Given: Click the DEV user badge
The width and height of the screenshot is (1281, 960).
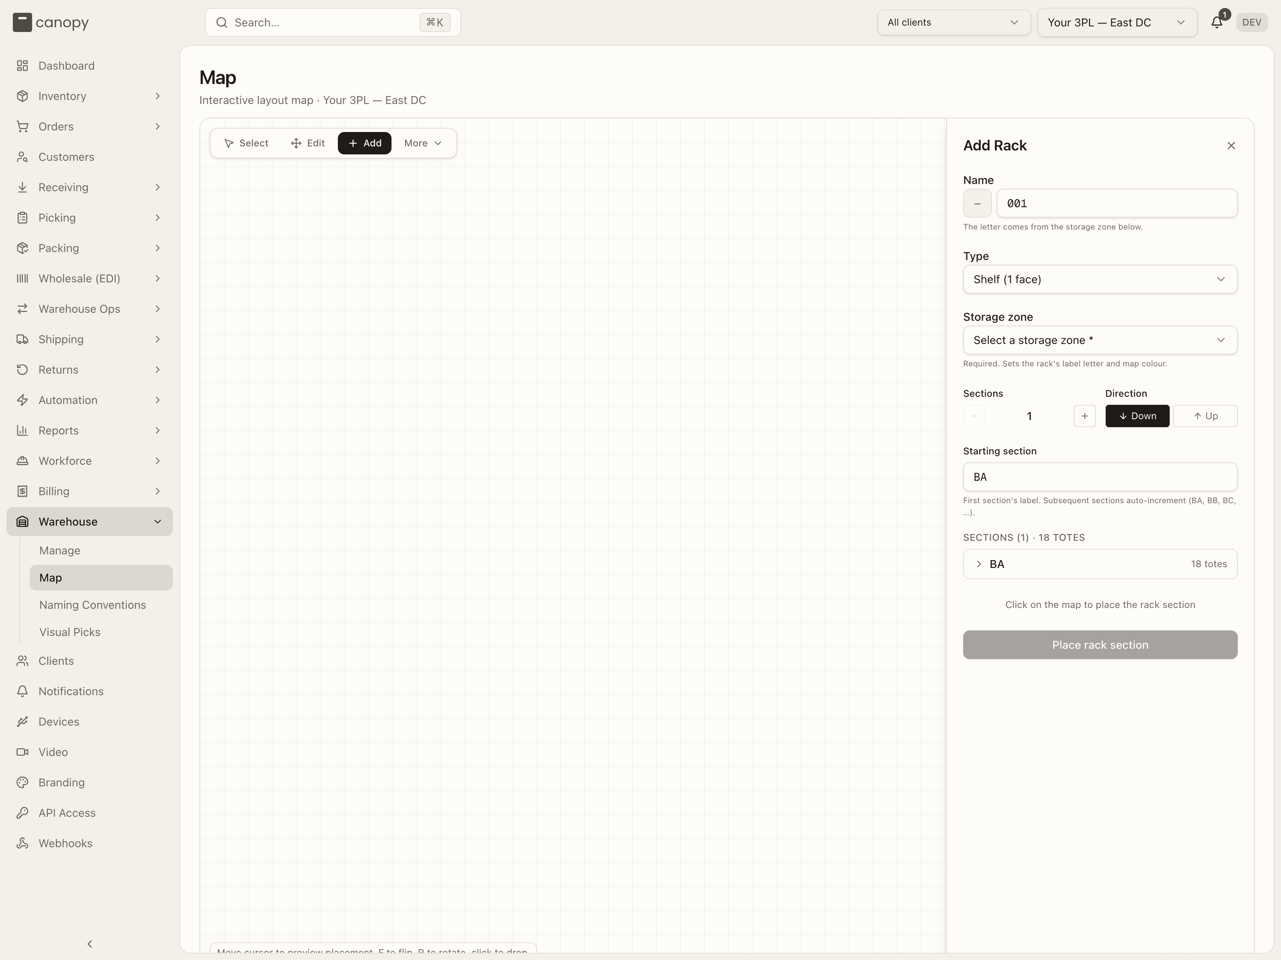Looking at the screenshot, I should point(1251,22).
